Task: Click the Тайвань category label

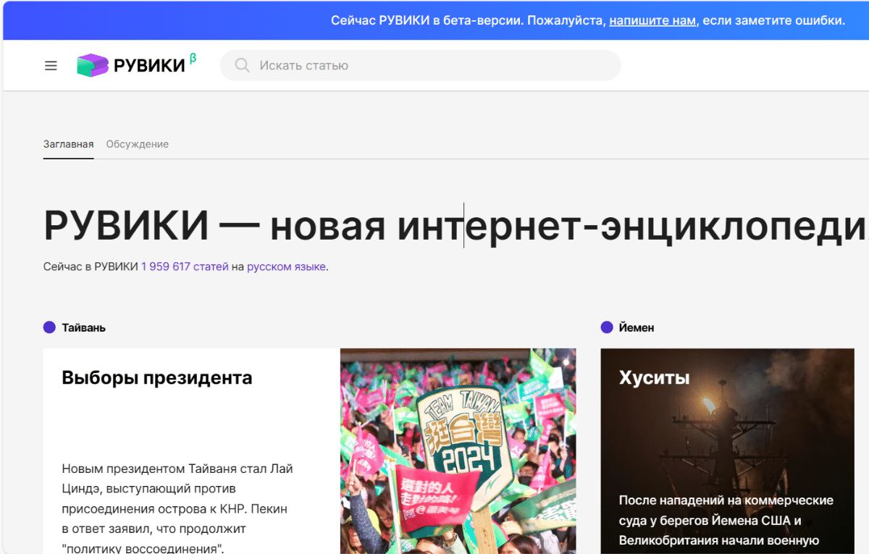Action: tap(83, 327)
